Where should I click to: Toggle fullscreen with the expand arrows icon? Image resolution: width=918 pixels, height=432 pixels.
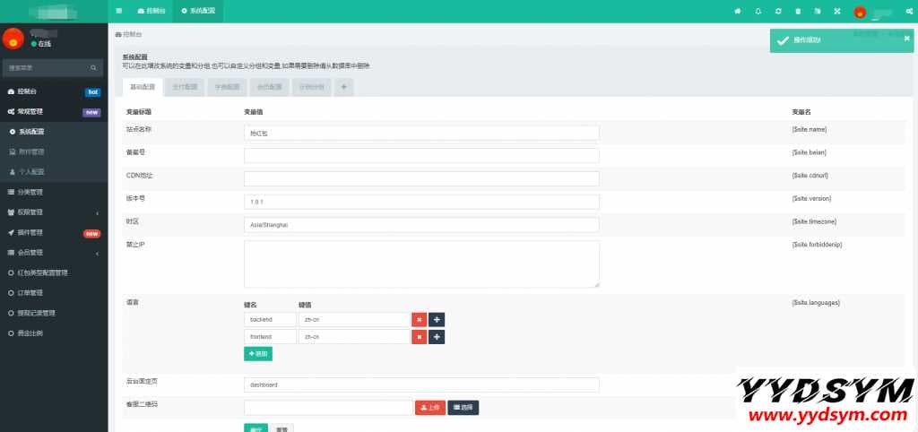tap(837, 11)
